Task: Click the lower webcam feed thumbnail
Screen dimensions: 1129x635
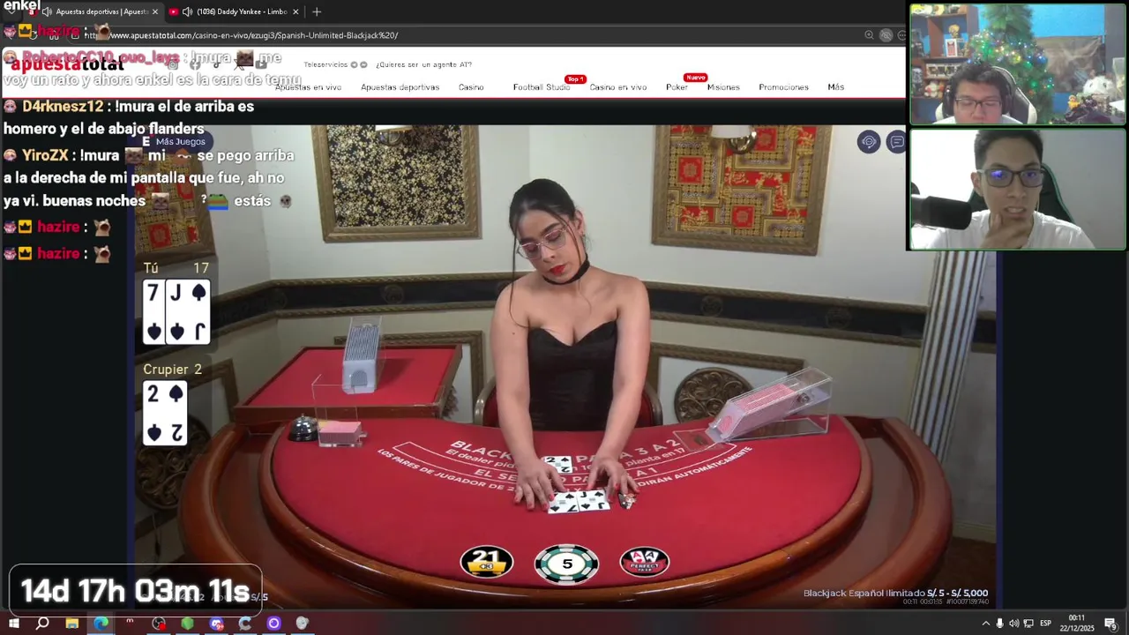Action: pos(1018,190)
